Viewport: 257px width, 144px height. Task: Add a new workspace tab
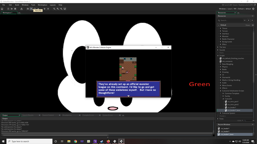pos(19,13)
